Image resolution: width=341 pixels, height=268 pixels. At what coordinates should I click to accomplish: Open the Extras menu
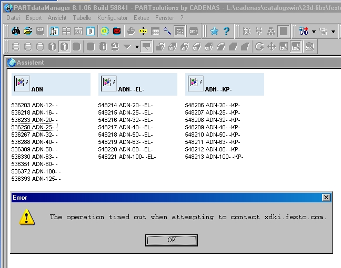142,18
